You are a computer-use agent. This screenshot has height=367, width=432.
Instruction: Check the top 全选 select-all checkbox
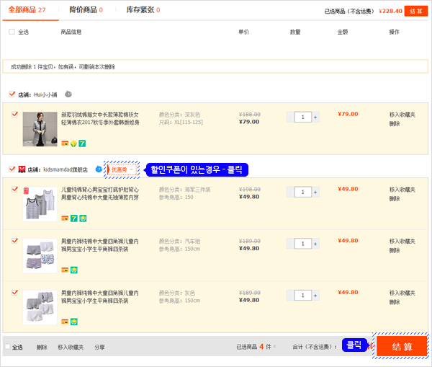(x=12, y=32)
